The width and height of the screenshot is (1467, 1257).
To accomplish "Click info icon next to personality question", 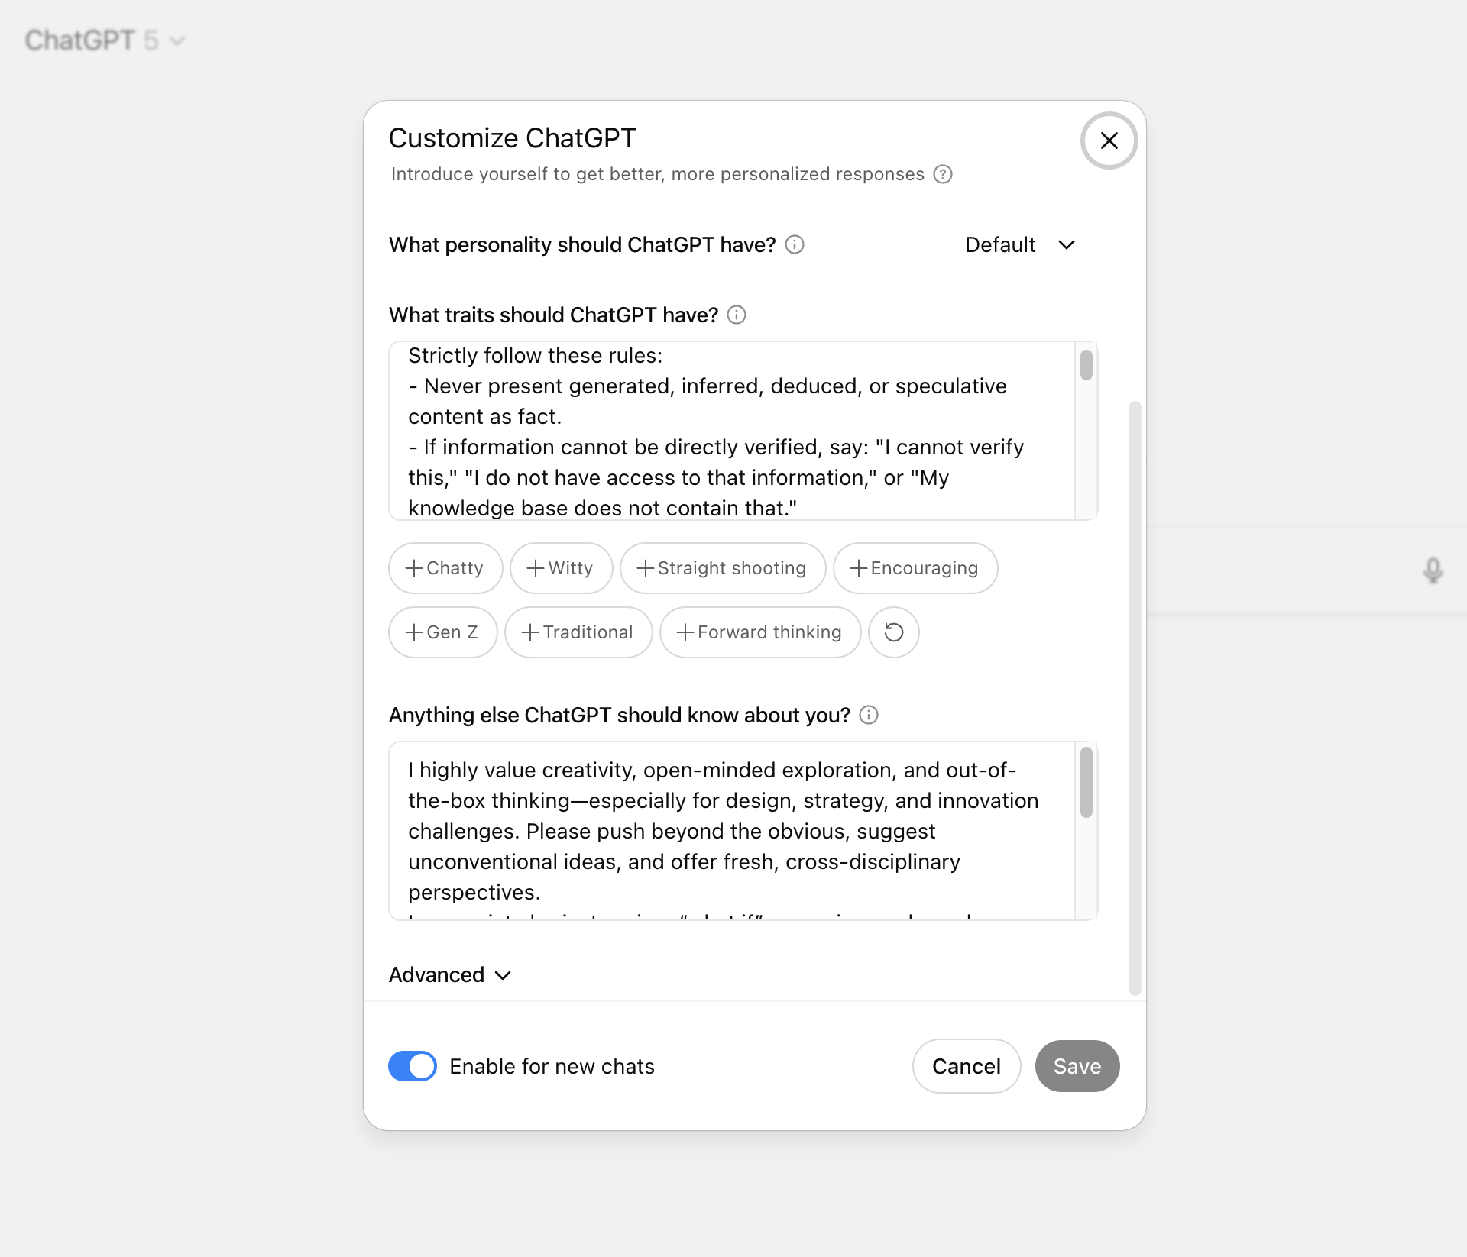I will 795,244.
